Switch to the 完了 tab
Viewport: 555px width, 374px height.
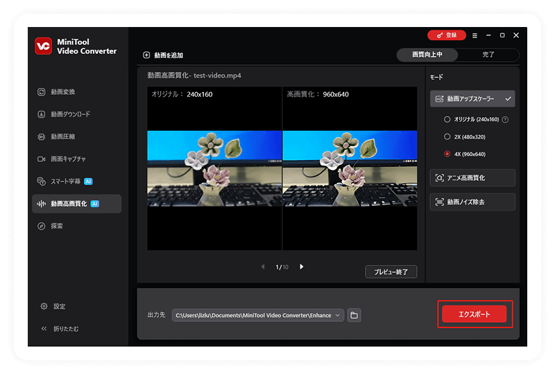pos(488,55)
